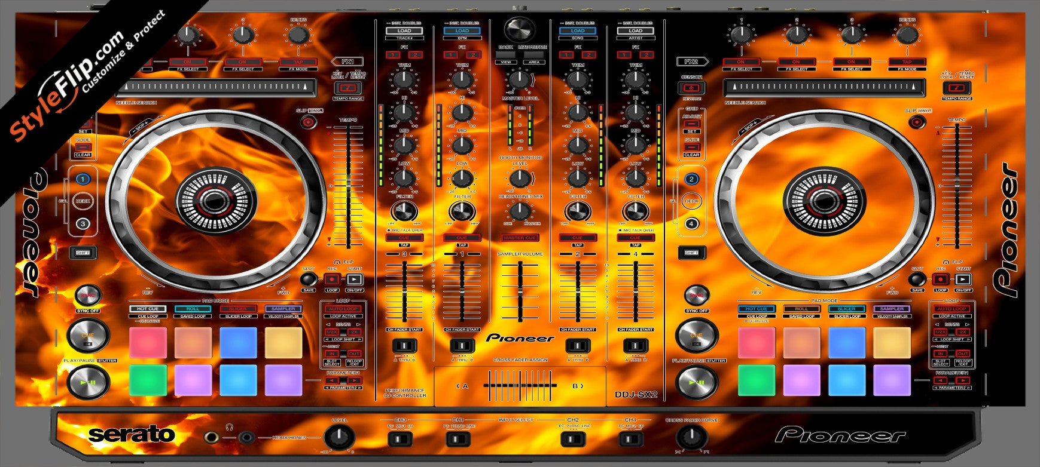The height and width of the screenshot is (467, 1040).
Task: Toggle the front-panel CH3 input select switch
Action: pyautogui.click(x=400, y=439)
